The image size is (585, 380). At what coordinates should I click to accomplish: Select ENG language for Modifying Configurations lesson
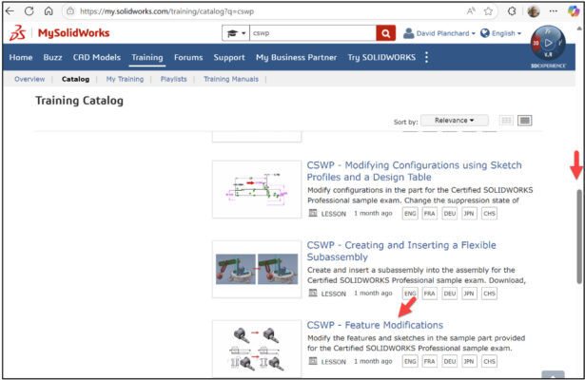[x=410, y=214]
